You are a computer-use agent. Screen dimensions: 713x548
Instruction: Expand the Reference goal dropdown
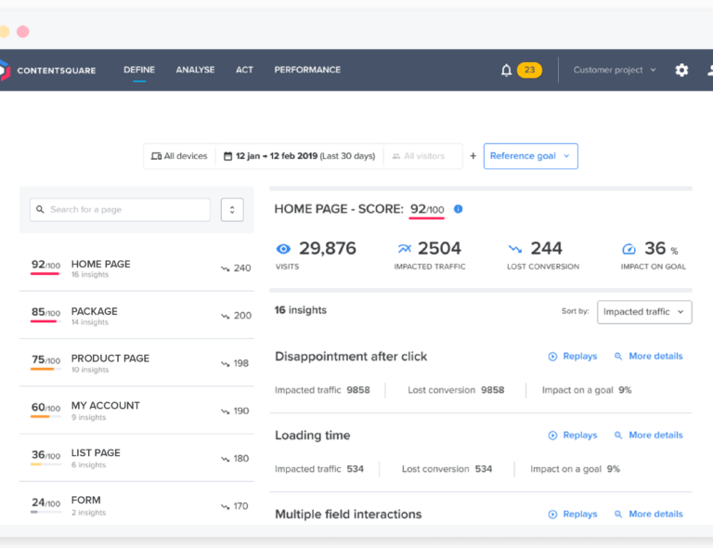[530, 156]
